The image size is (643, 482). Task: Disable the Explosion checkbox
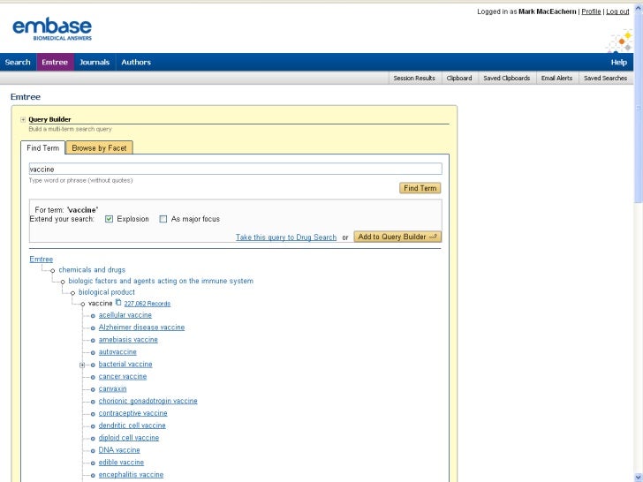pyautogui.click(x=109, y=219)
